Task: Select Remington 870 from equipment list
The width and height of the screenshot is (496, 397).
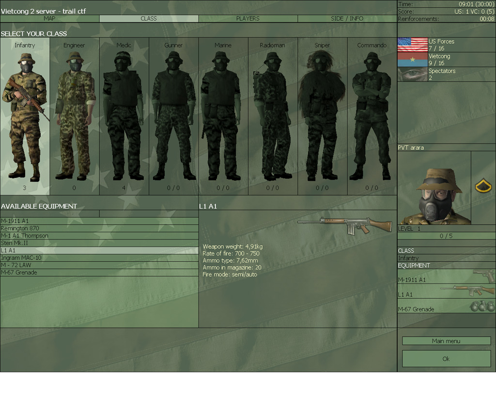Action: [x=99, y=228]
